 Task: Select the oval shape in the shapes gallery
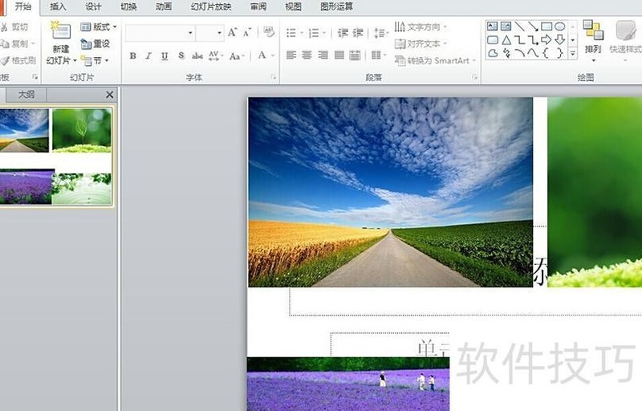559,26
